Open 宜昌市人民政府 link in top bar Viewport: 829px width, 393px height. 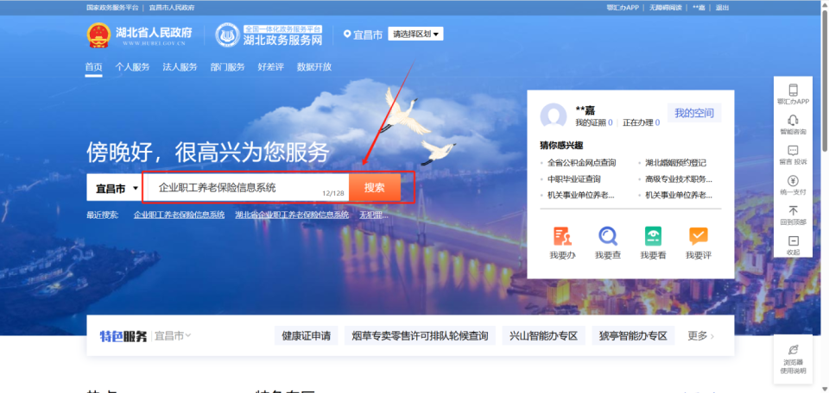172,8
